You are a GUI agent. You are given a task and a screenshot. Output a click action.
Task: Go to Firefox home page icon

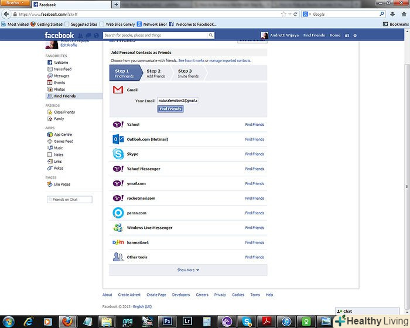click(x=404, y=14)
